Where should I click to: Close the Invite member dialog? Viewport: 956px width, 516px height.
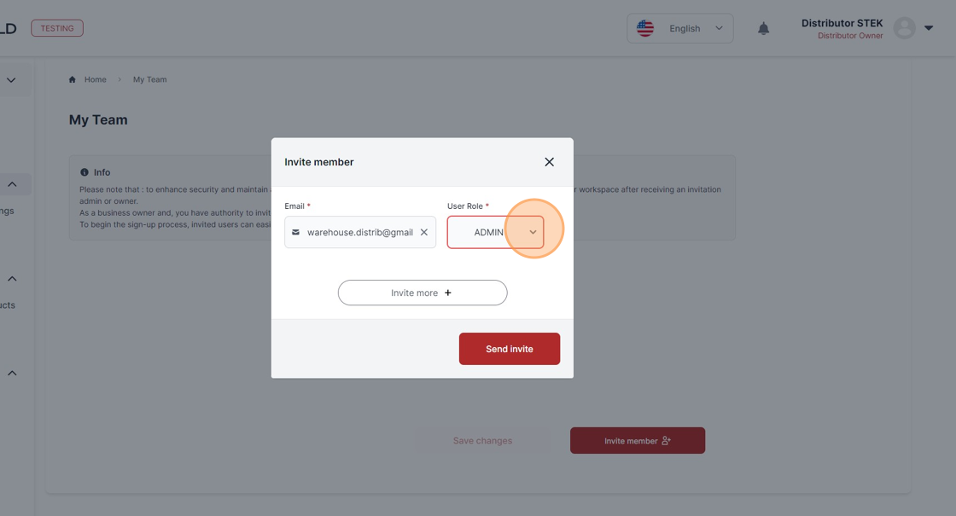[x=550, y=162]
